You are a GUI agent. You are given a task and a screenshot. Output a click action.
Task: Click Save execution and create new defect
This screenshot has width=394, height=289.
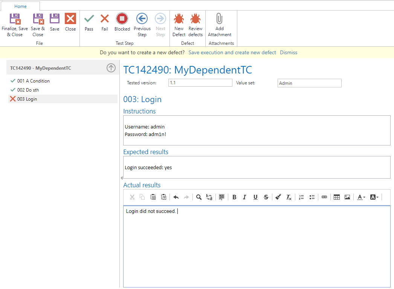pos(232,52)
